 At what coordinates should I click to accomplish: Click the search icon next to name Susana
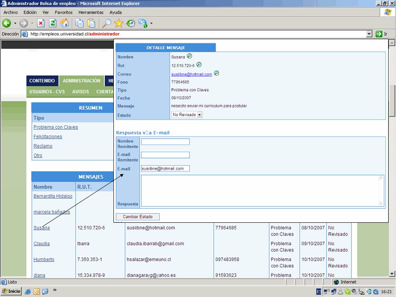(189, 56)
